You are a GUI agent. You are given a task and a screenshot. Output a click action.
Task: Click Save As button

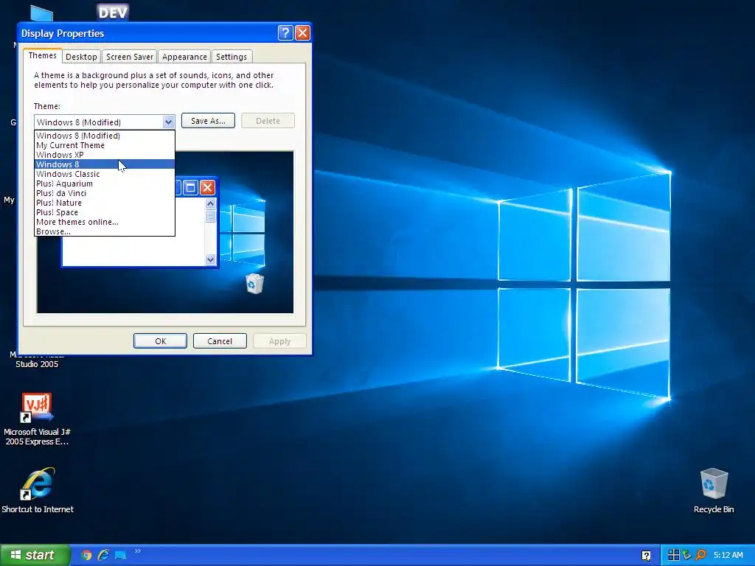coord(208,121)
